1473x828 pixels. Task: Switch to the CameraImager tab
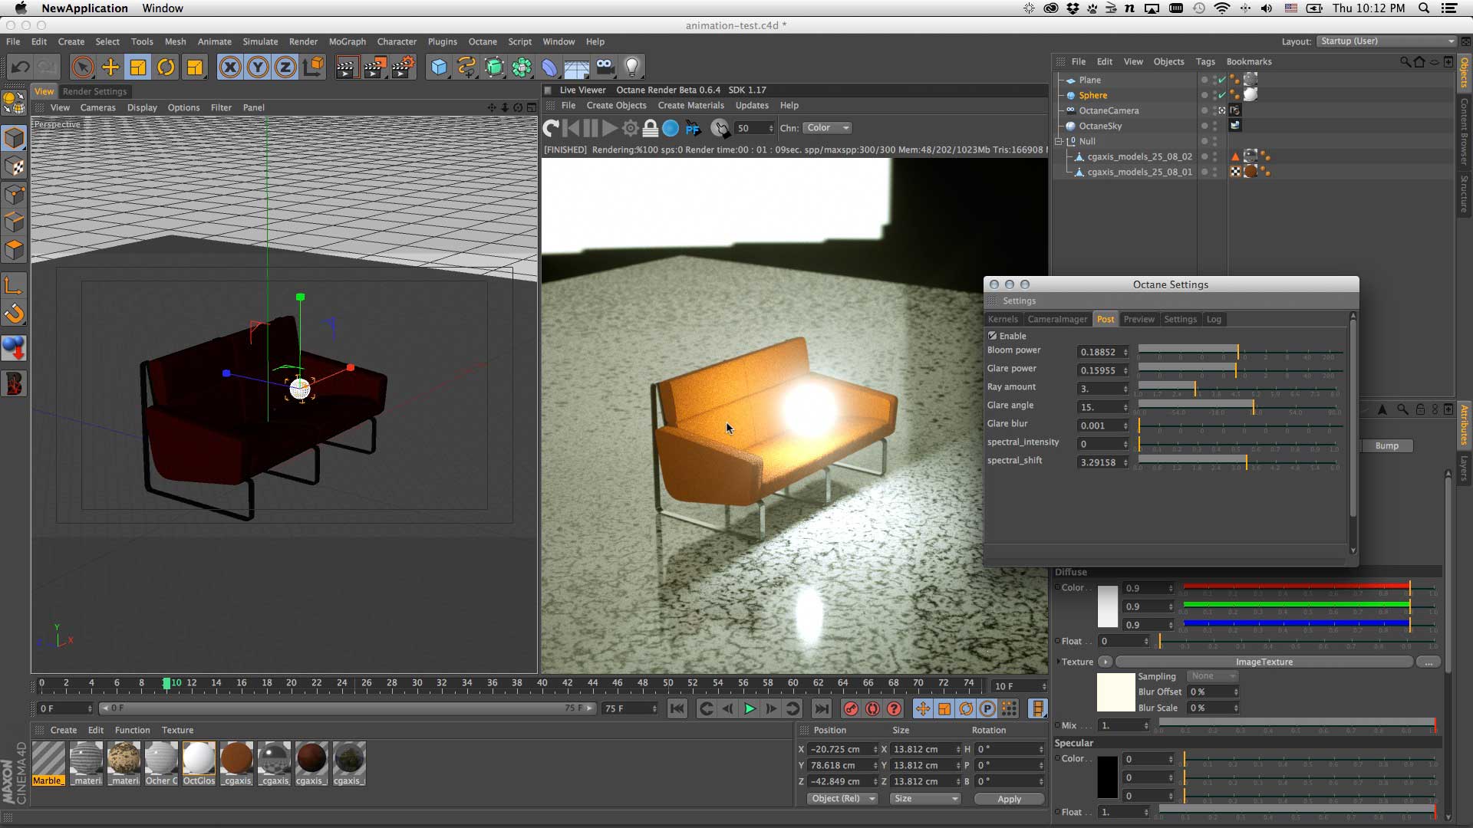point(1056,319)
